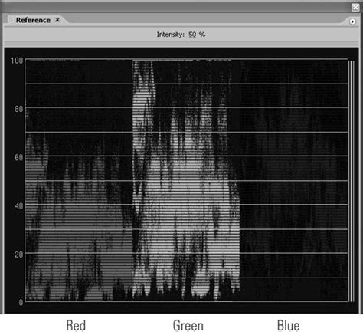
Task: Click the Intensity 50 value
Action: click(x=192, y=35)
